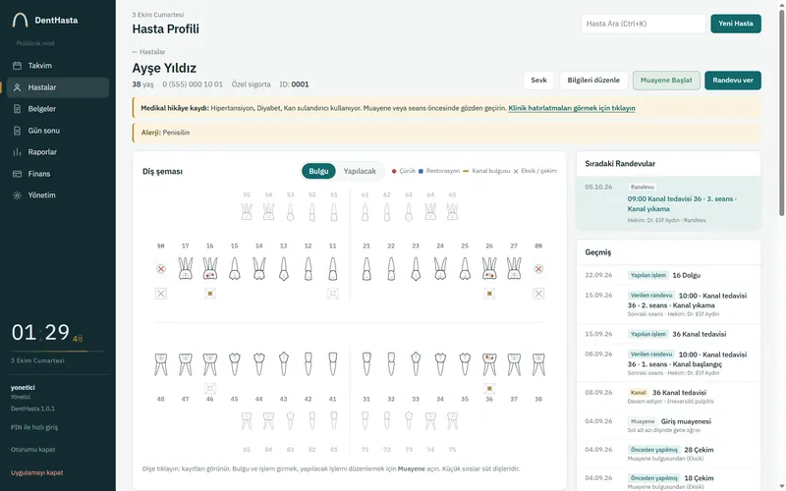Viewport: 786px width, 491px height.
Task: Click the Yeni Hasta button
Action: click(735, 24)
